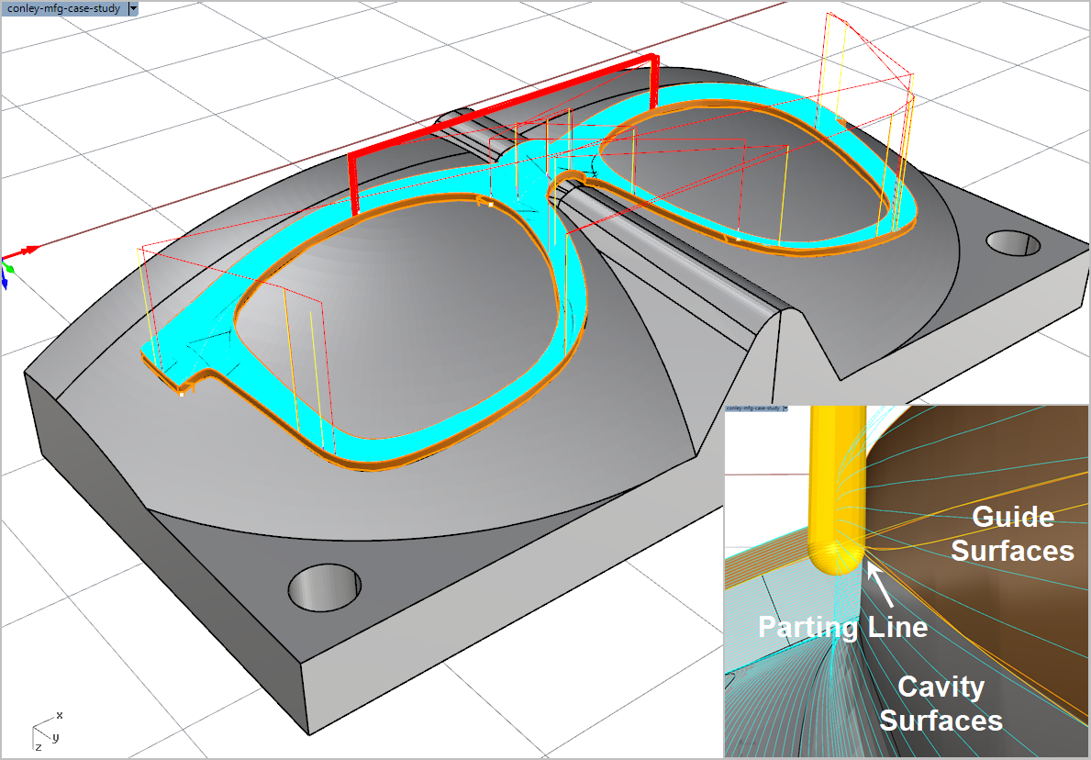Click the 'Parting Line' label
The image size is (1091, 760).
(x=842, y=627)
